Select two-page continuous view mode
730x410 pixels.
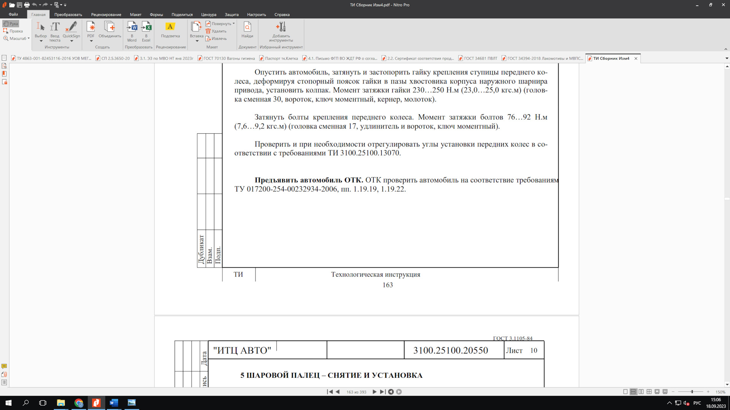click(649, 392)
